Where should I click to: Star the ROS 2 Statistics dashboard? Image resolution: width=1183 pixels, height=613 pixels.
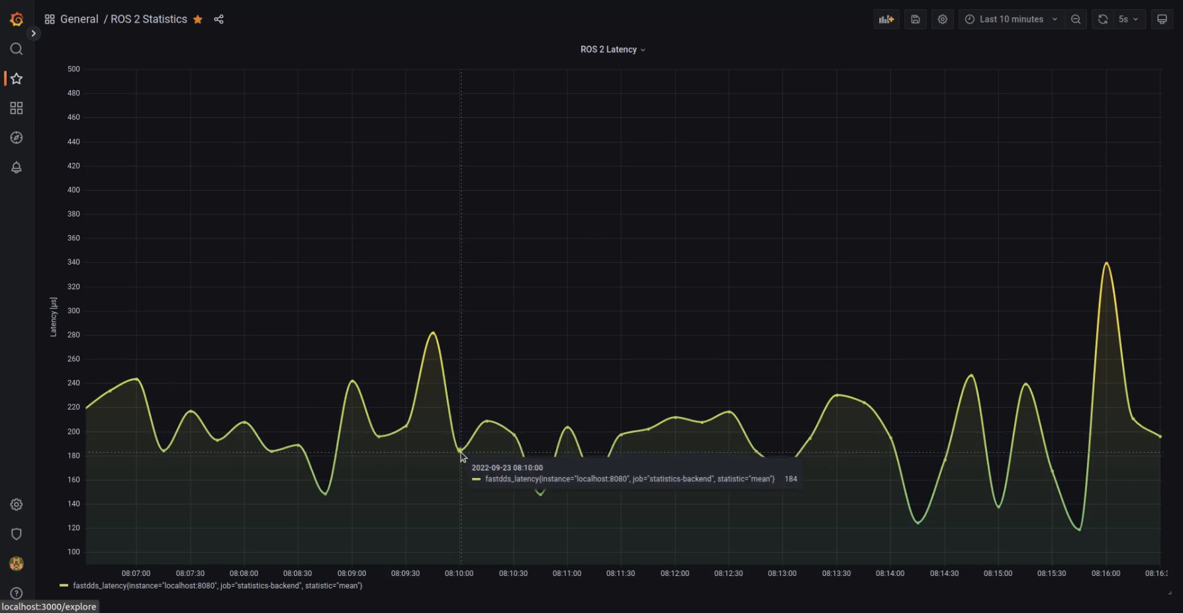click(x=197, y=19)
